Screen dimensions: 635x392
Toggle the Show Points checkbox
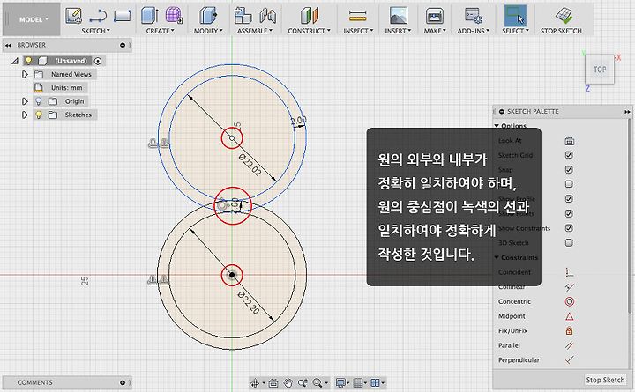click(569, 213)
